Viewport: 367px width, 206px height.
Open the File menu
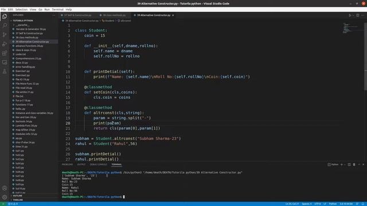coord(3,9)
